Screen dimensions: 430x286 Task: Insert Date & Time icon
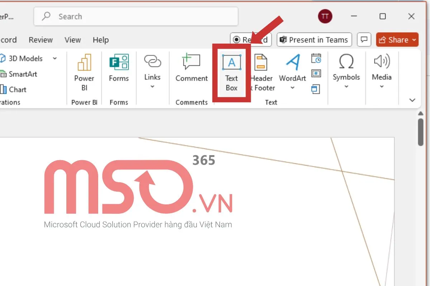[316, 58]
